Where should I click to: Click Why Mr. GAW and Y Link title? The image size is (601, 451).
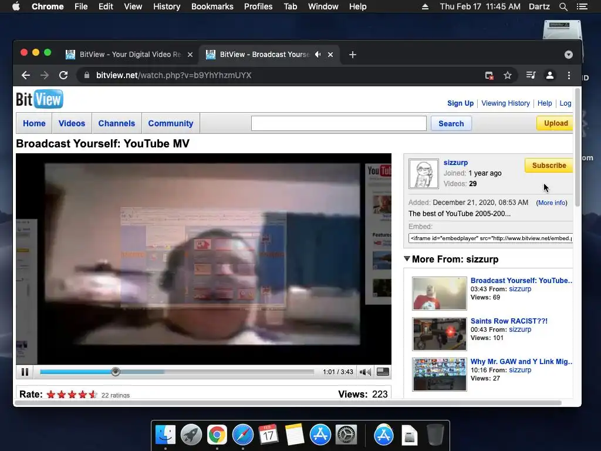(x=521, y=362)
